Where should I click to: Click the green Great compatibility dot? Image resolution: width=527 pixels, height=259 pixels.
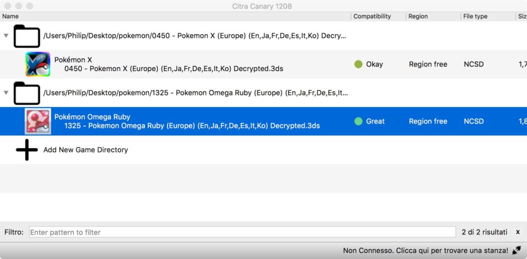point(358,121)
